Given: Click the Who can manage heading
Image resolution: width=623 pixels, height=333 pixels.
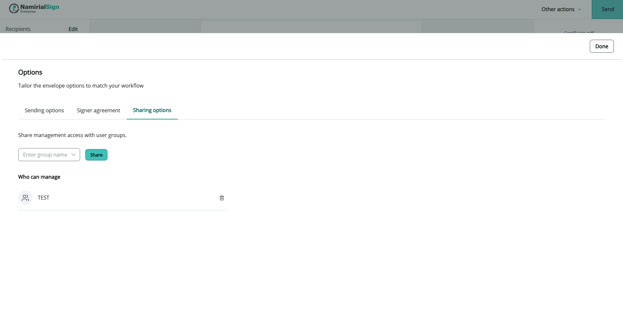Looking at the screenshot, I should pos(39,177).
